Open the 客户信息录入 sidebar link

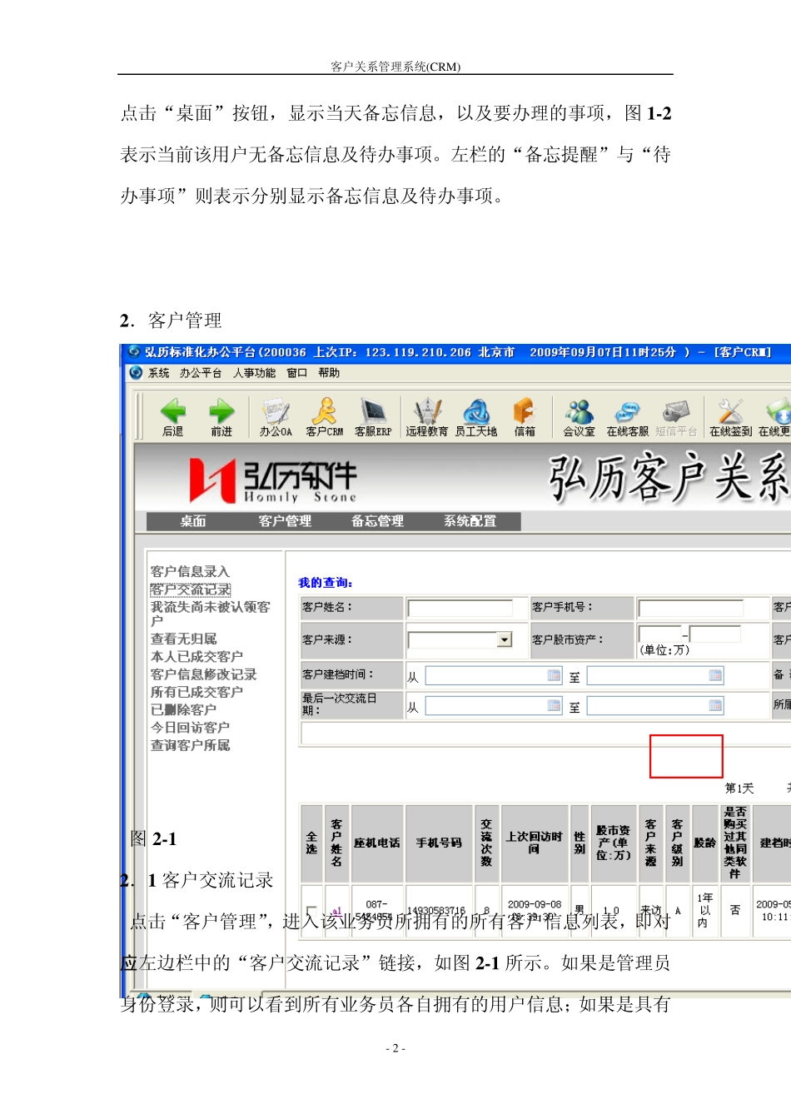190,571
